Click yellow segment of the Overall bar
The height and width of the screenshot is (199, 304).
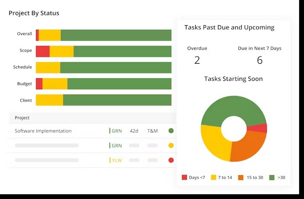point(50,35)
